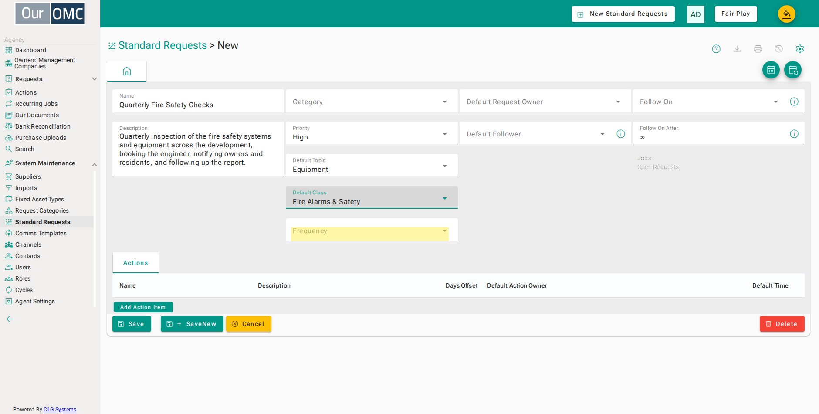
Task: Click New Standard Requests button
Action: click(x=623, y=14)
